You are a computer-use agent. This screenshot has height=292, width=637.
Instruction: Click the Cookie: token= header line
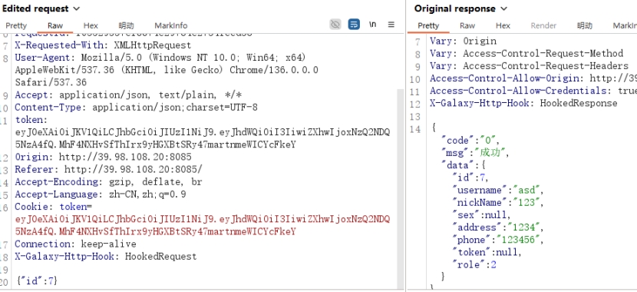pos(54,207)
